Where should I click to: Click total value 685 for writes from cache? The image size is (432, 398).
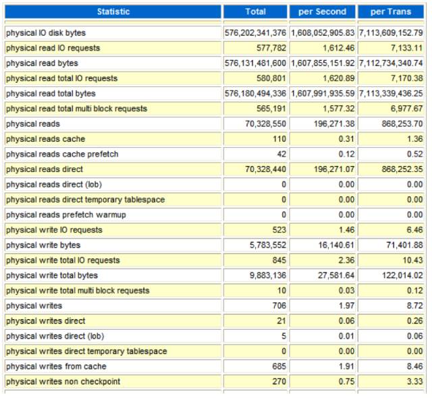coord(279,366)
